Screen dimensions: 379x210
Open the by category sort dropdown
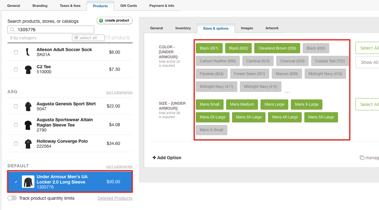[23, 38]
